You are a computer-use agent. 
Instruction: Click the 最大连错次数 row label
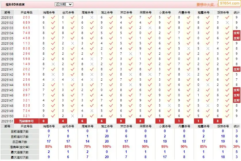pos(20,152)
